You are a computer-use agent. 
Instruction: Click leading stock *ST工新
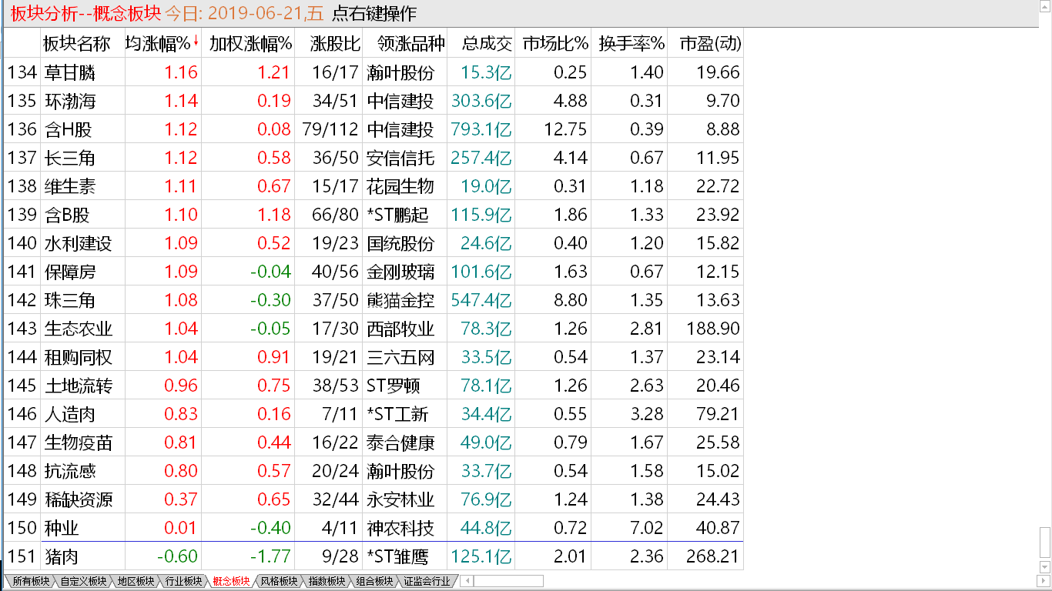pos(397,414)
